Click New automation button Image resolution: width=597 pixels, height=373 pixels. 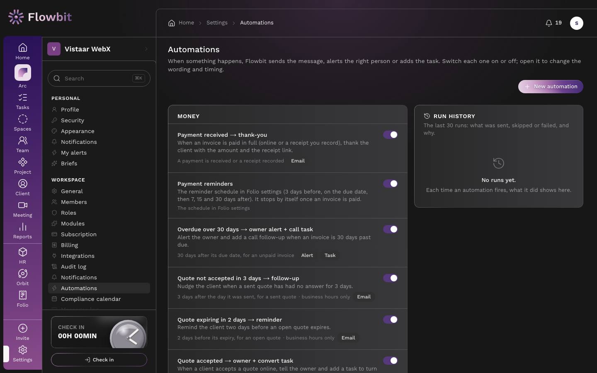pos(551,87)
